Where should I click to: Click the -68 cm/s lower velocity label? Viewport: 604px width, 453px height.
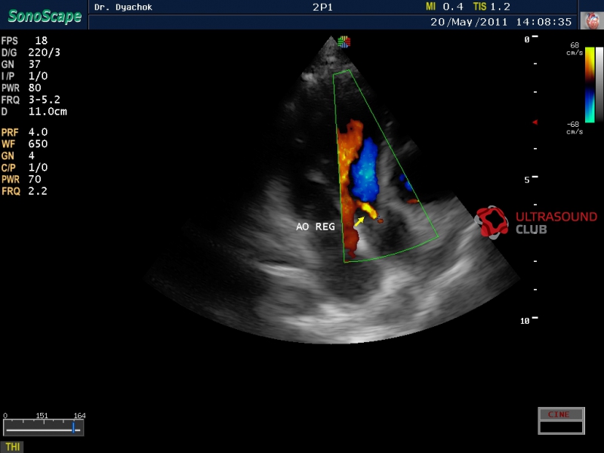point(575,128)
